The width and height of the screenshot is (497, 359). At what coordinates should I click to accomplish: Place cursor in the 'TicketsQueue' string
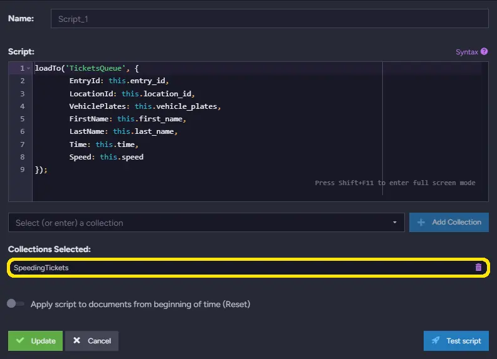tap(95, 68)
